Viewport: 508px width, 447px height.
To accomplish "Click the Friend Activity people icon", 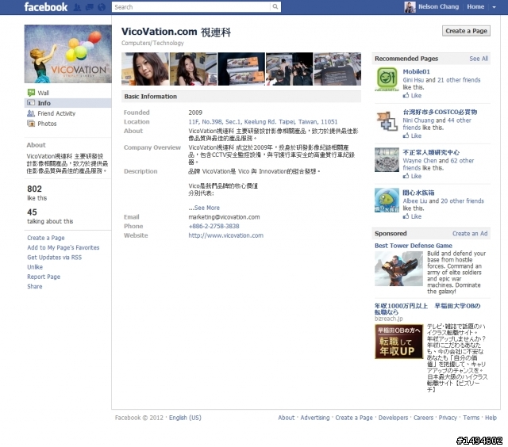I will (x=31, y=113).
